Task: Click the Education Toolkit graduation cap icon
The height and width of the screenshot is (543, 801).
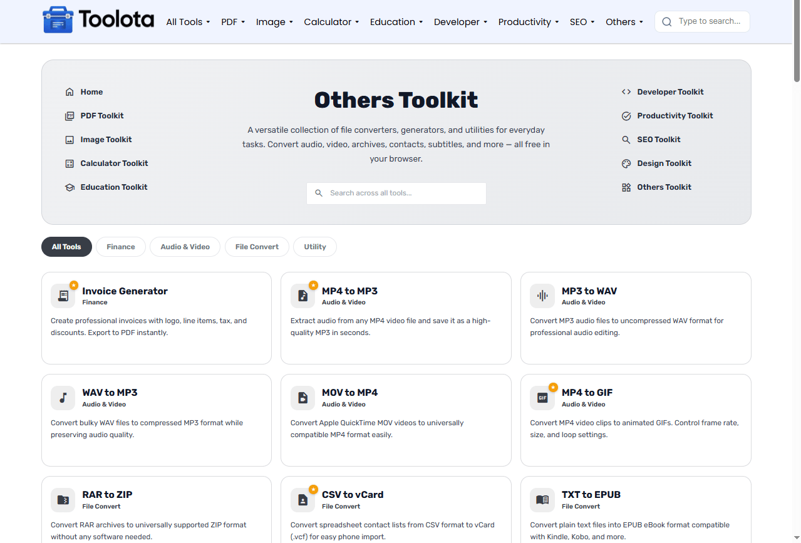Action: tap(70, 187)
